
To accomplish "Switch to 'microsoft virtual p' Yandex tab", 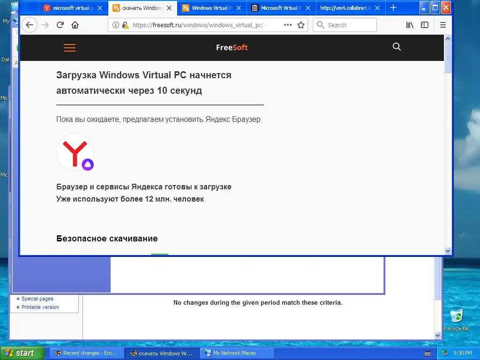I will (x=74, y=8).
